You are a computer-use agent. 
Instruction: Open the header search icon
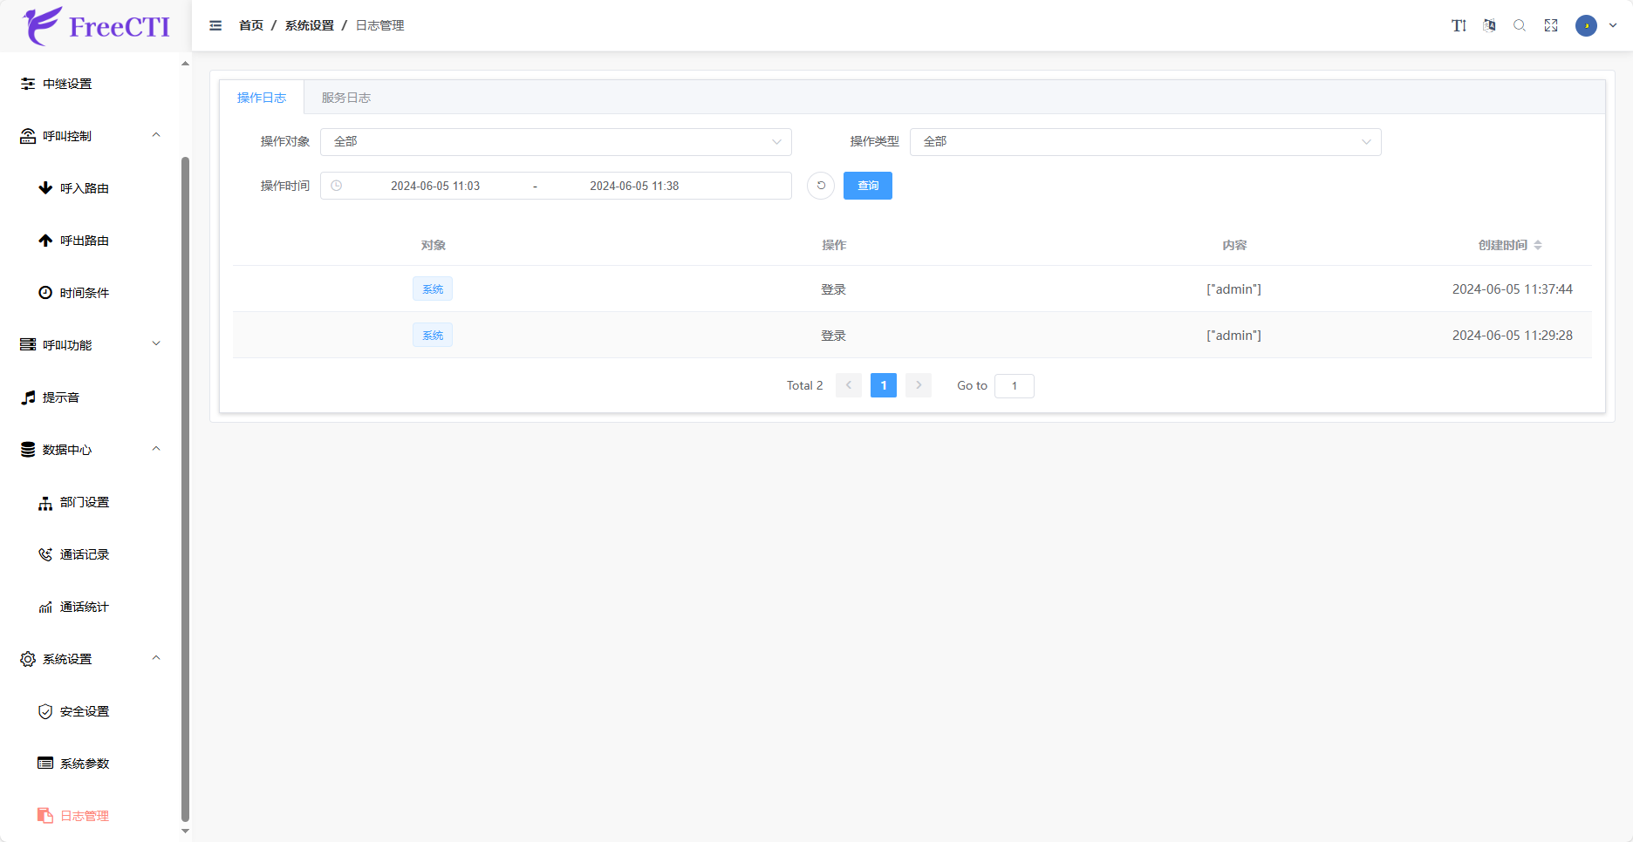click(x=1520, y=26)
